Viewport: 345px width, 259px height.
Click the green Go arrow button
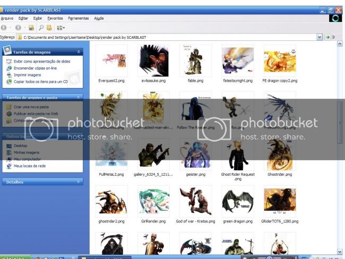(327, 37)
